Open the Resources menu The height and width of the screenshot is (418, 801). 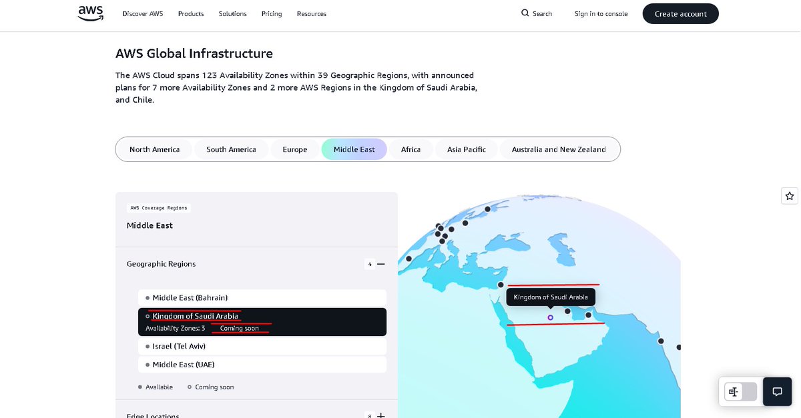[312, 13]
